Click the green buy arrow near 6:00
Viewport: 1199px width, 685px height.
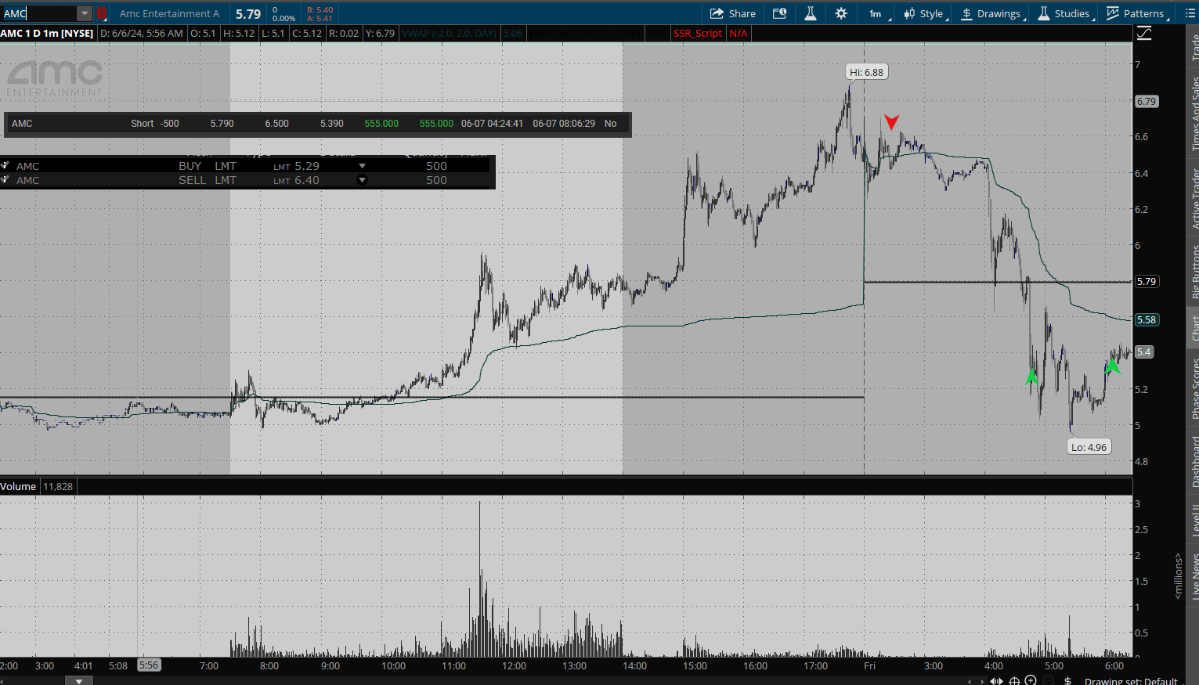(x=1112, y=366)
